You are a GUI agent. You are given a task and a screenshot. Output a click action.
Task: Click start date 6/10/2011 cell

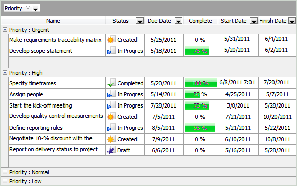tap(238, 139)
